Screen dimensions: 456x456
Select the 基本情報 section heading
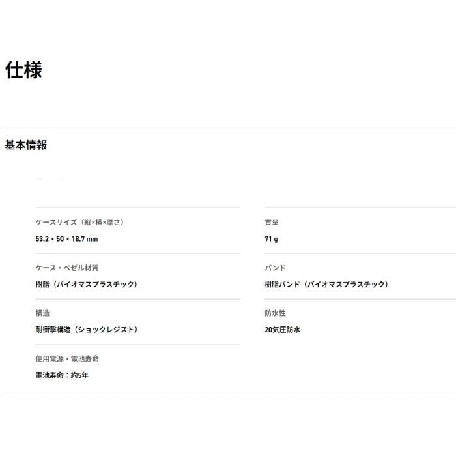point(26,145)
